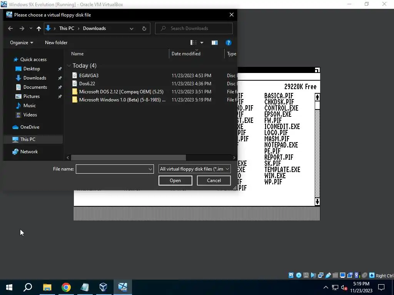This screenshot has height=295, width=394.
Task: Select Desktop in navigation pane
Action: (32, 69)
